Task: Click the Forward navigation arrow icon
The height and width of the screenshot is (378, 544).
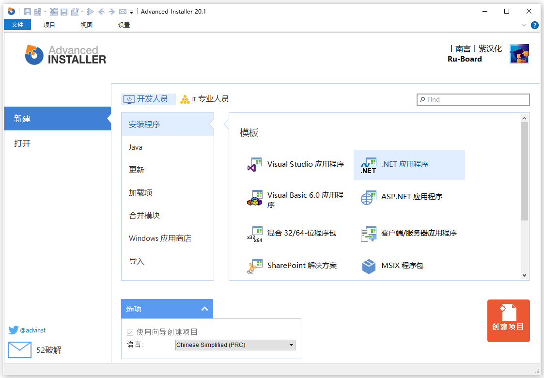Action: pos(111,11)
